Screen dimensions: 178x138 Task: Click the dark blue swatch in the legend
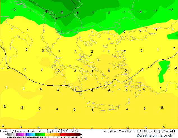pos(26,134)
